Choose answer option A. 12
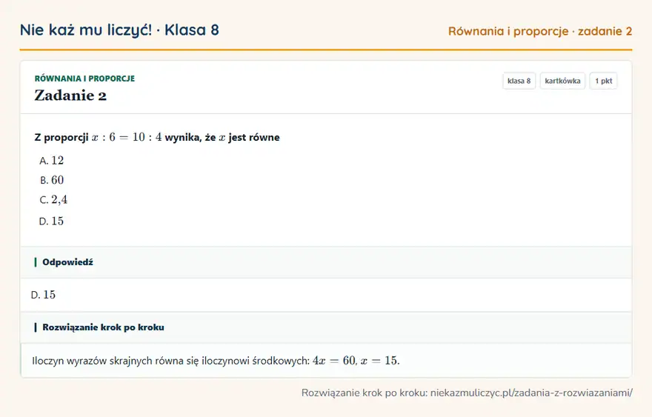The height and width of the screenshot is (417, 652). pyautogui.click(x=52, y=161)
